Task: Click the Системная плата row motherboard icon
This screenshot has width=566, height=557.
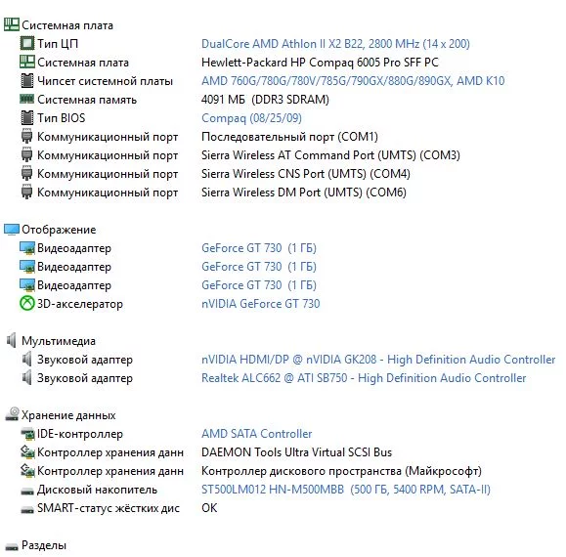Action: coord(27,62)
